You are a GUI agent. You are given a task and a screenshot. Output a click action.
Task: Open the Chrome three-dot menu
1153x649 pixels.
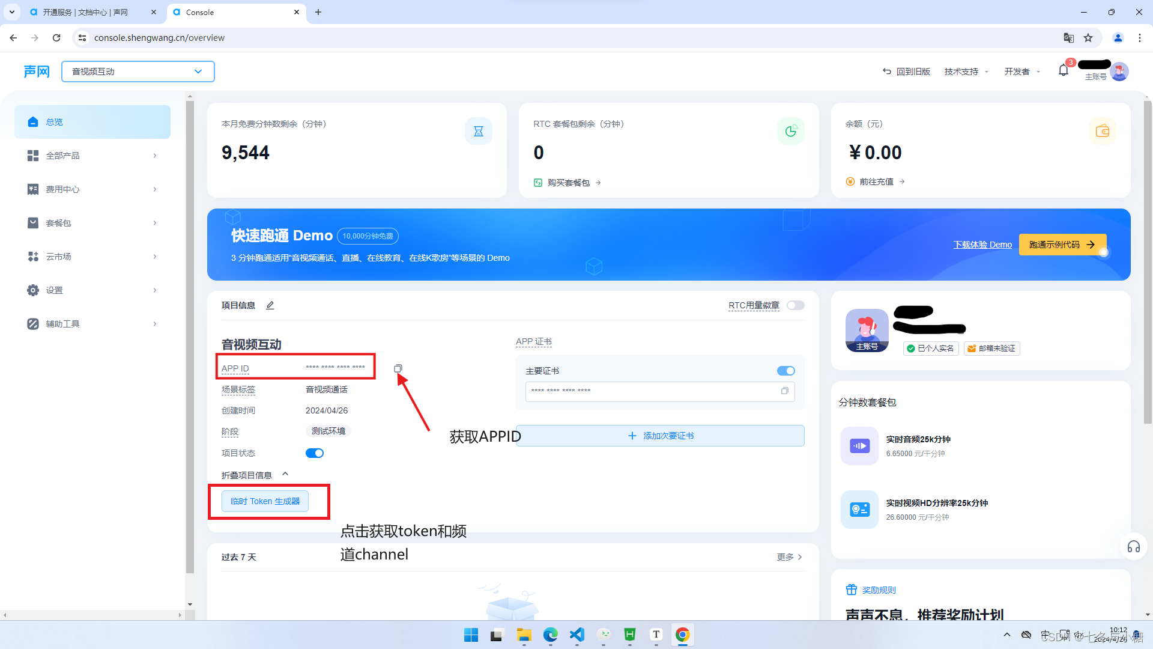pyautogui.click(x=1140, y=38)
